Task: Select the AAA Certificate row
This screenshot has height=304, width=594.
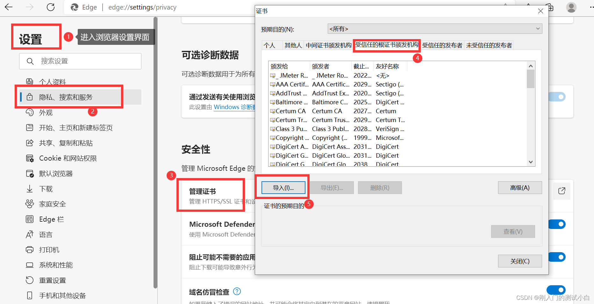Action: [338, 84]
